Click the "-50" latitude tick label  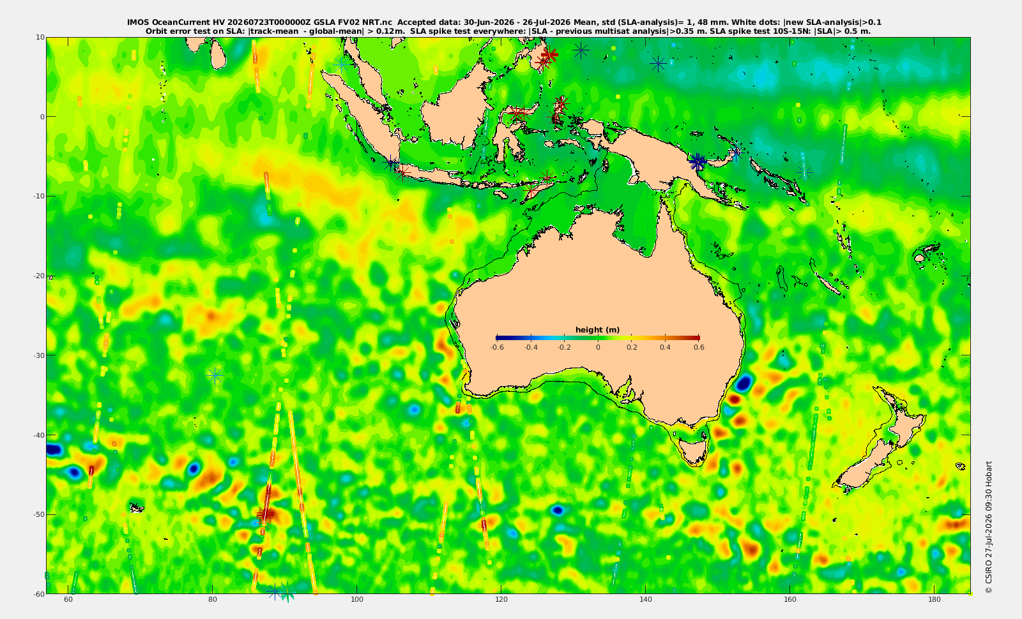pos(38,514)
